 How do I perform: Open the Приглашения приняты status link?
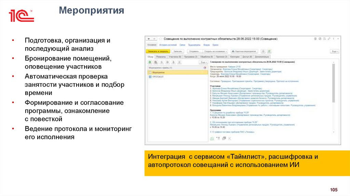click(242, 81)
